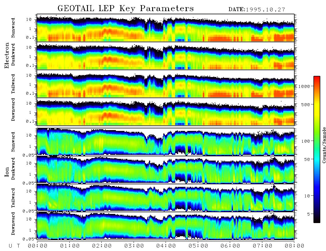Click the 03:00 time tick label
The image size is (326, 251).
134,246
